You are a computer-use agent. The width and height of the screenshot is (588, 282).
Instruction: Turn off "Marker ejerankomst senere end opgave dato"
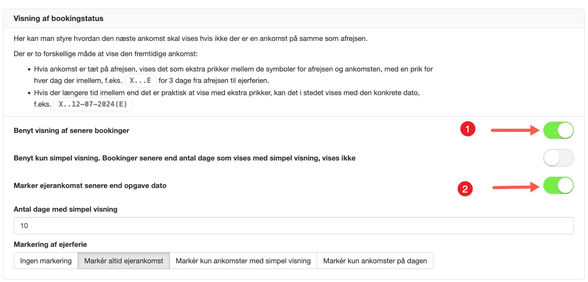coord(559,185)
